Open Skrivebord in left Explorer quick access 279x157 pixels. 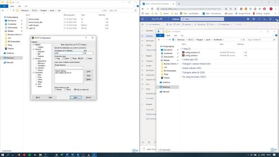(12, 20)
